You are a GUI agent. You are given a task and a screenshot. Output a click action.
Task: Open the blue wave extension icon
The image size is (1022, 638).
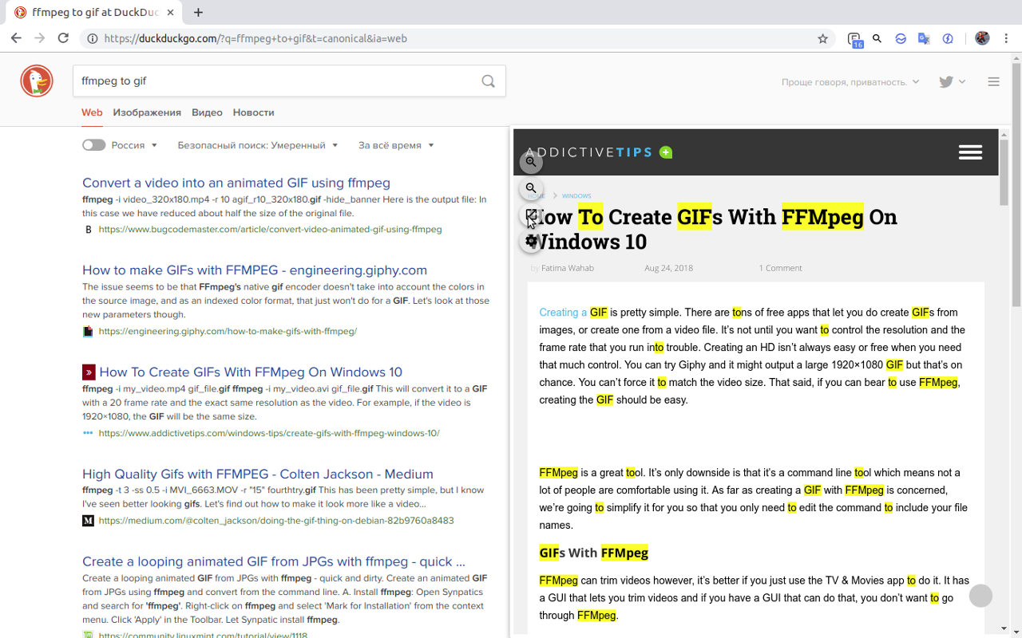point(900,38)
